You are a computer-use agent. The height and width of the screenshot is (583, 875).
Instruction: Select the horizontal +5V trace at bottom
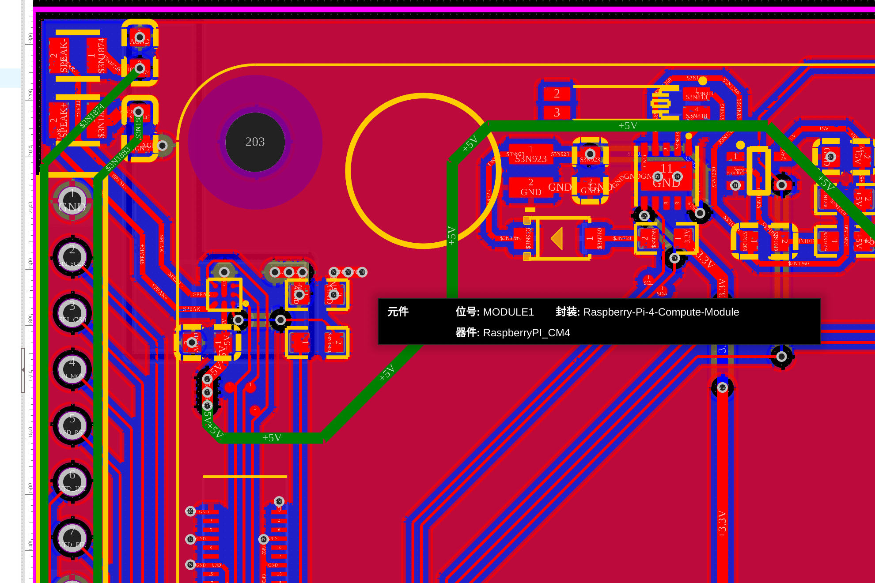(271, 438)
